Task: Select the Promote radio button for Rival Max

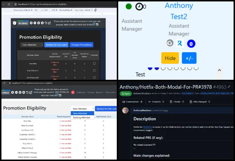Action: (x=94, y=63)
